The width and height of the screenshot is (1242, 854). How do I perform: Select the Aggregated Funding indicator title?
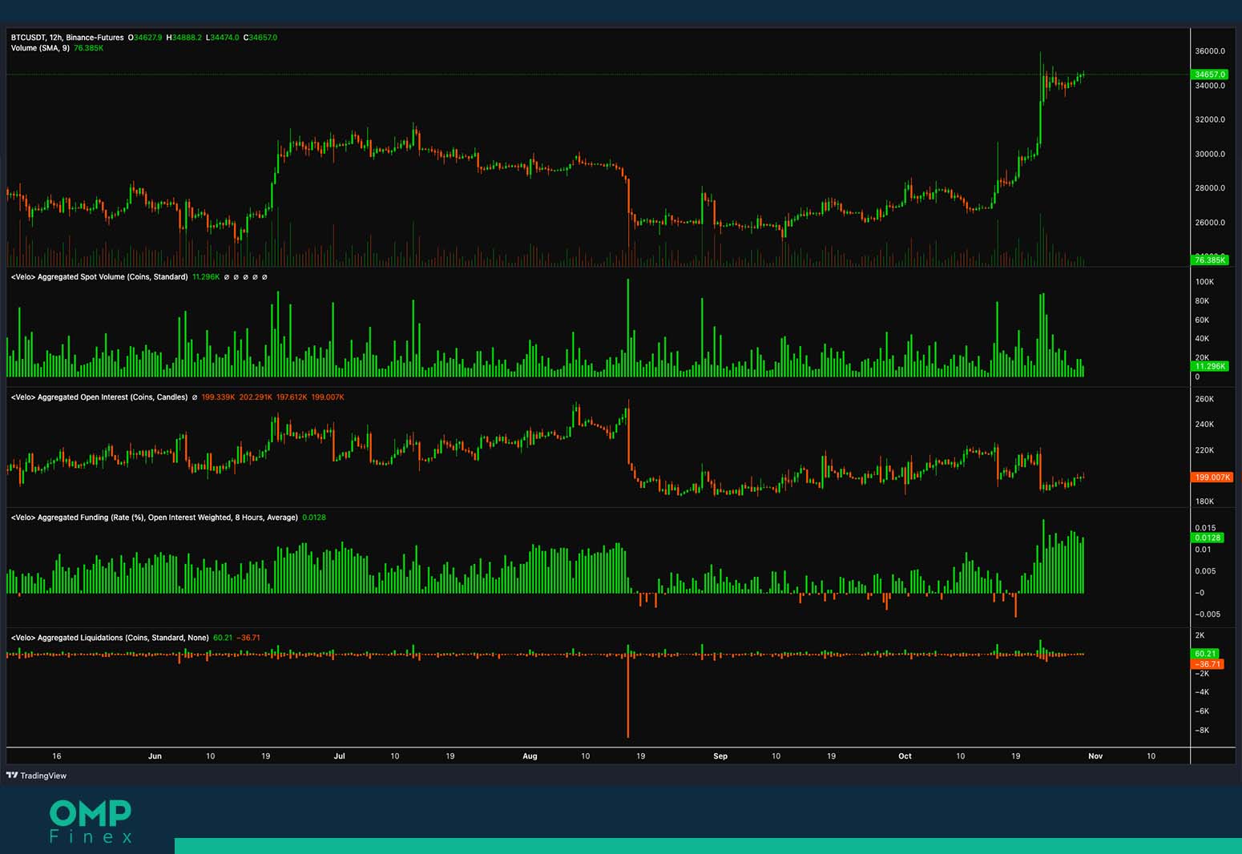click(x=155, y=518)
